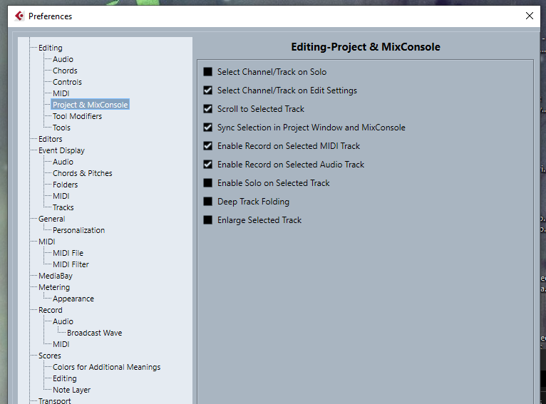Open the Tracks preferences page
Image resolution: width=546 pixels, height=404 pixels.
63,207
